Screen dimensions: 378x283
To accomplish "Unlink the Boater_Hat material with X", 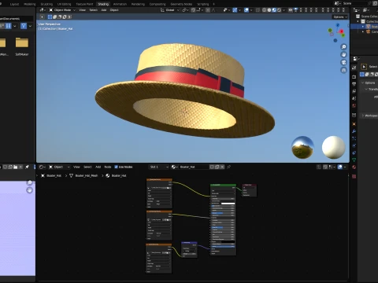I will click(x=222, y=167).
